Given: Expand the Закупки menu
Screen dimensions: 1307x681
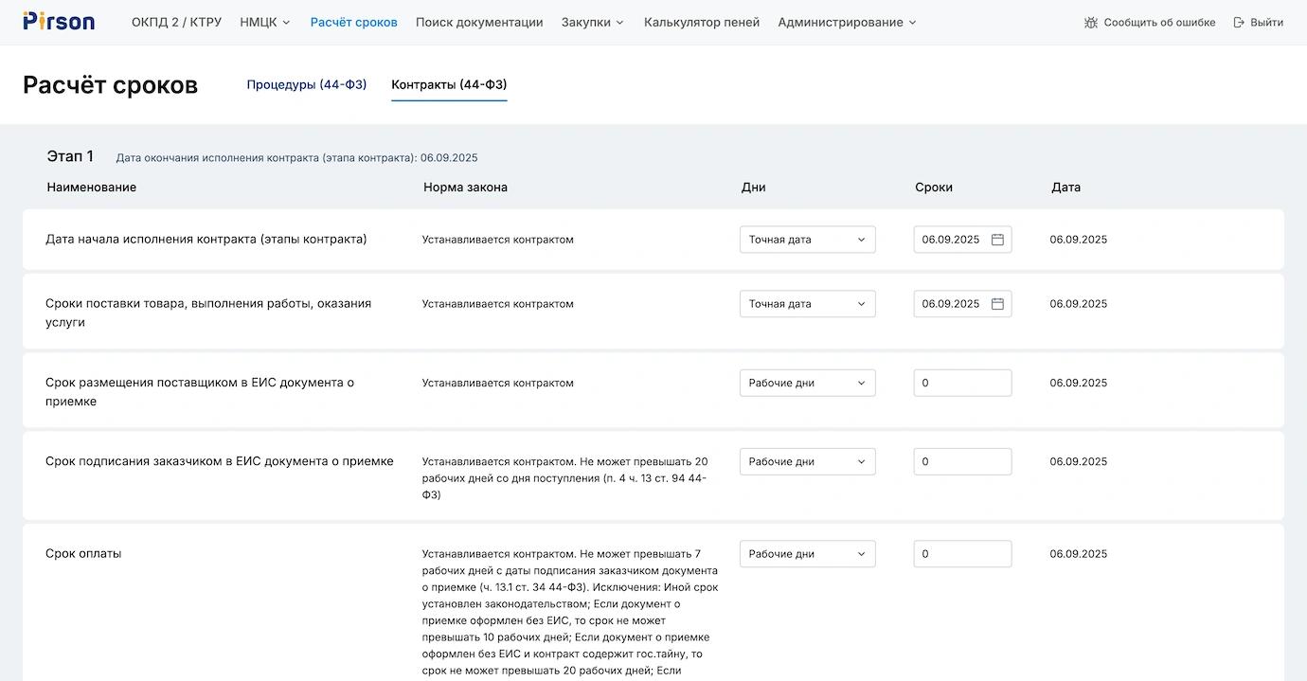Looking at the screenshot, I should 592,23.
